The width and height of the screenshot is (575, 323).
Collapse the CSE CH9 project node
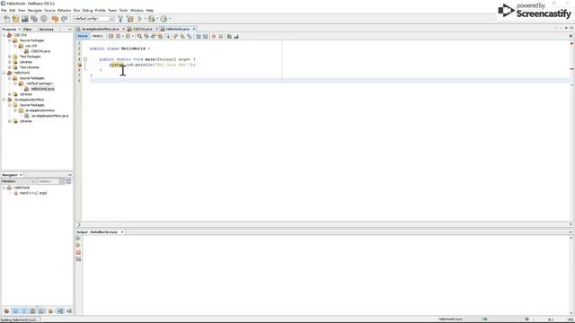(4, 35)
